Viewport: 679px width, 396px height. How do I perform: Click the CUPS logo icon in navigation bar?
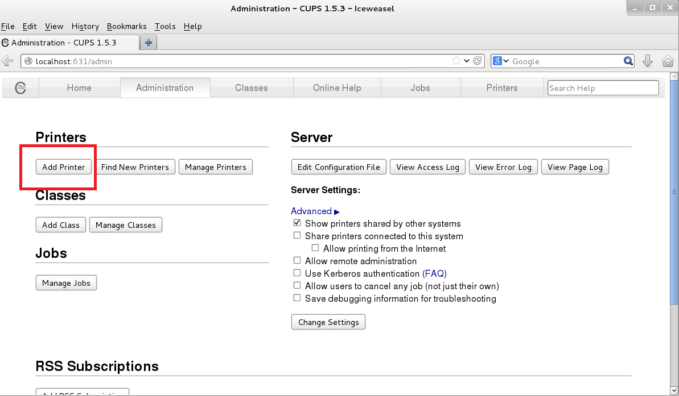tap(20, 88)
